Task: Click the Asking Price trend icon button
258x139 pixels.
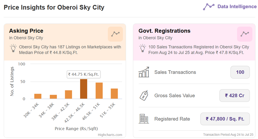Action: [x=115, y=34]
